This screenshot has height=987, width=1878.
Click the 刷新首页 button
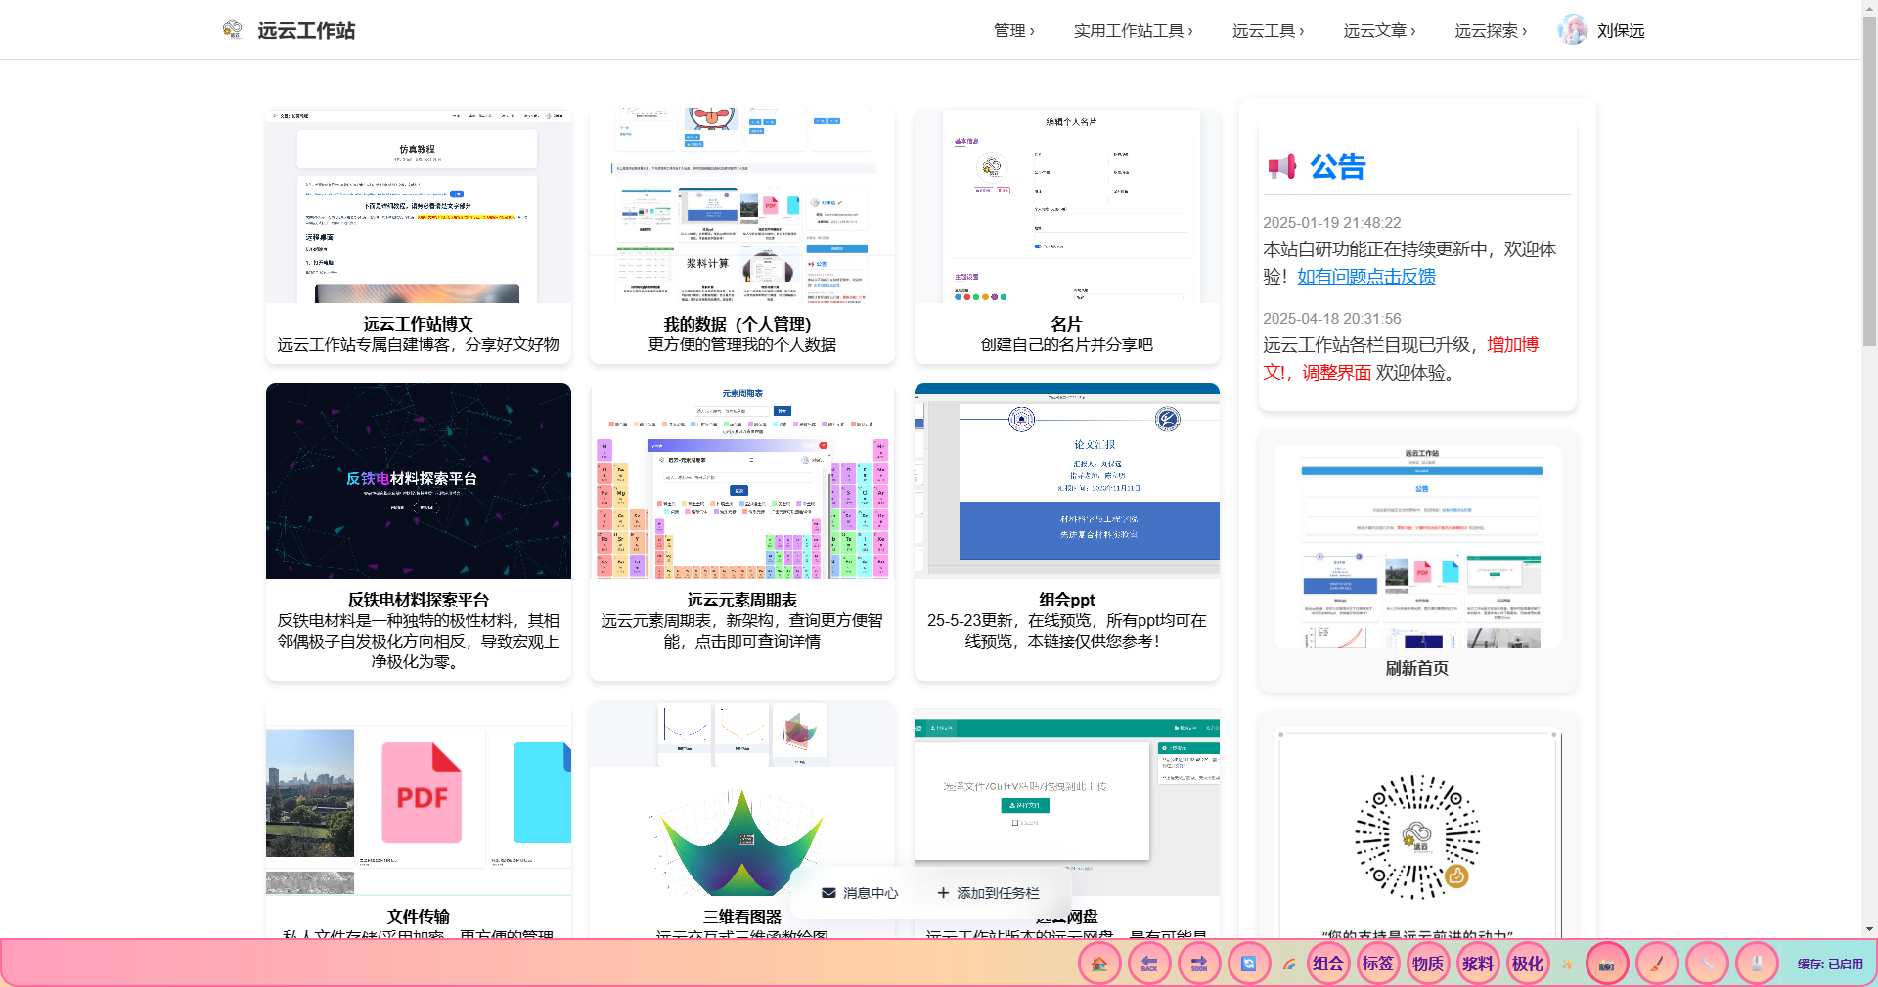1417,668
